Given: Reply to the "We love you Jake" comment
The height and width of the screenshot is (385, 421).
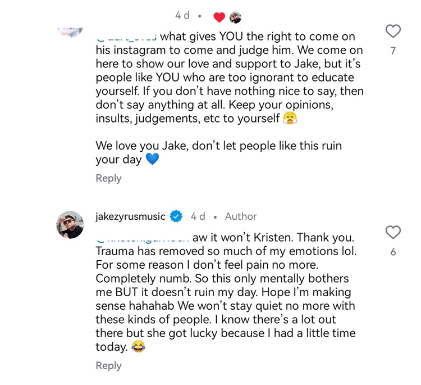Looking at the screenshot, I should click(x=108, y=178).
